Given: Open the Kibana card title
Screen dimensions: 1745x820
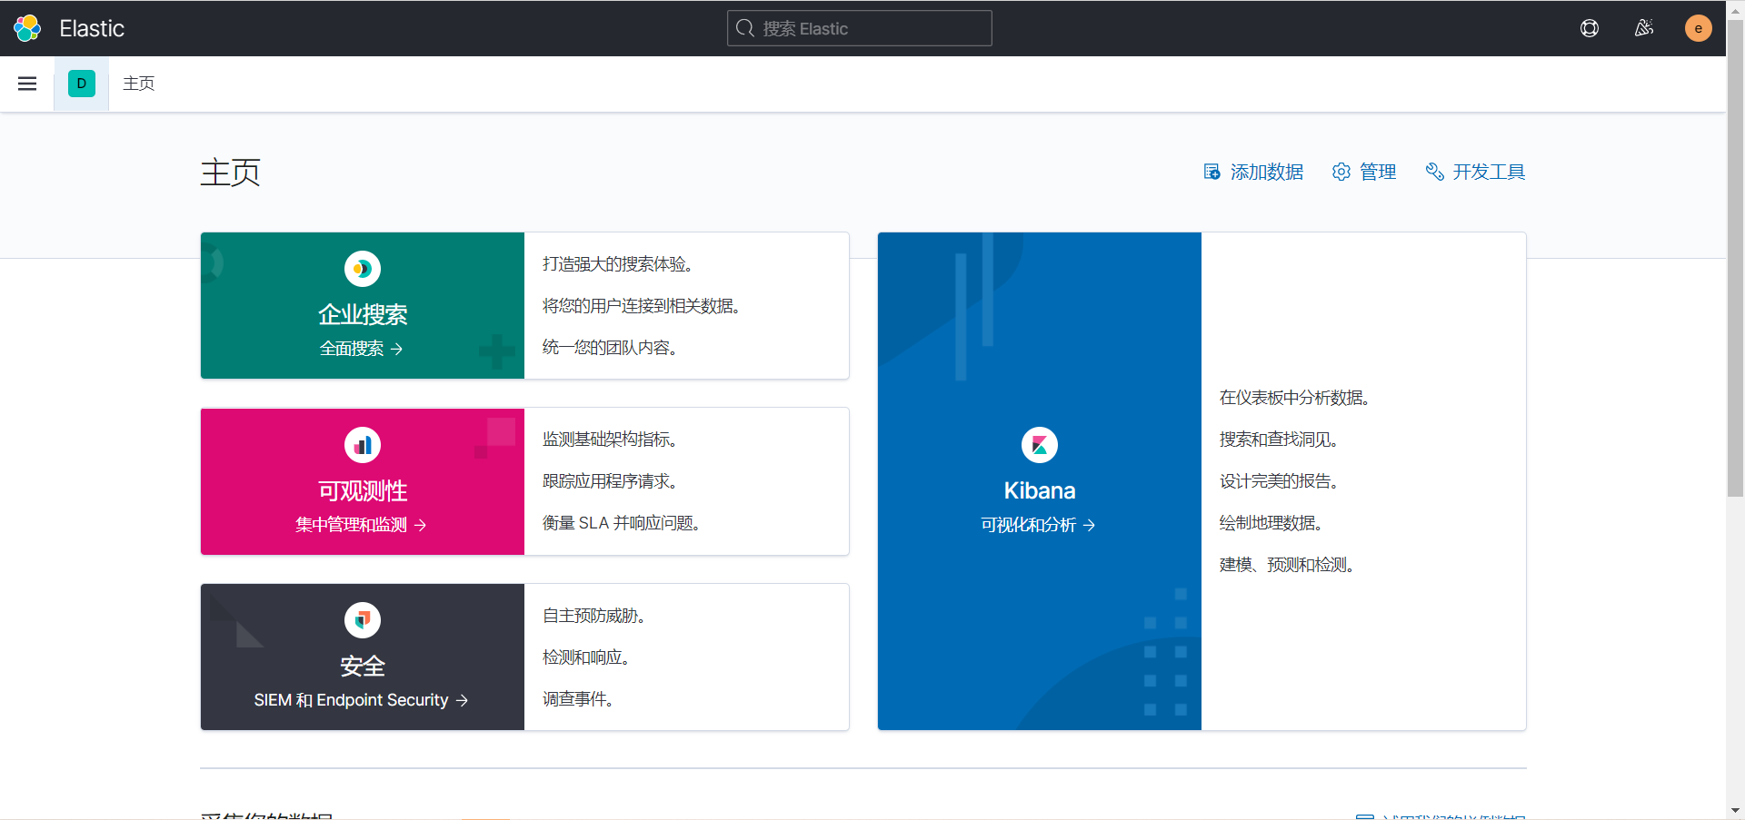Looking at the screenshot, I should coord(1040,490).
